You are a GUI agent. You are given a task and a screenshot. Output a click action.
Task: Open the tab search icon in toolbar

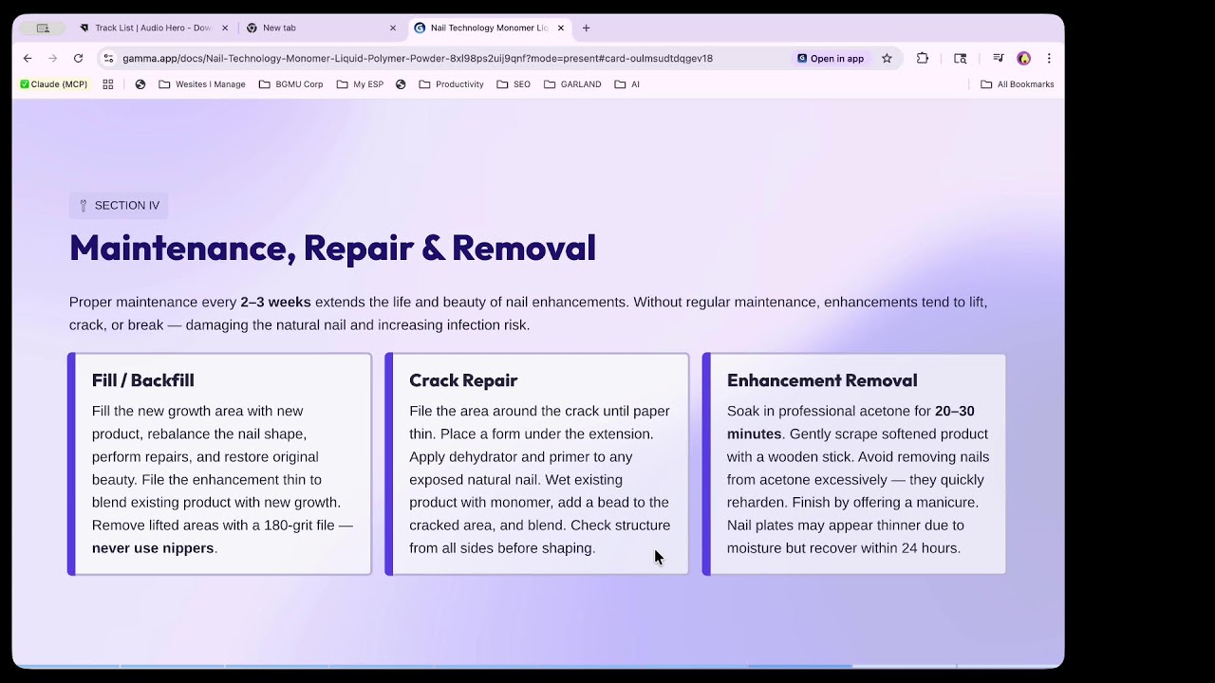pos(961,58)
